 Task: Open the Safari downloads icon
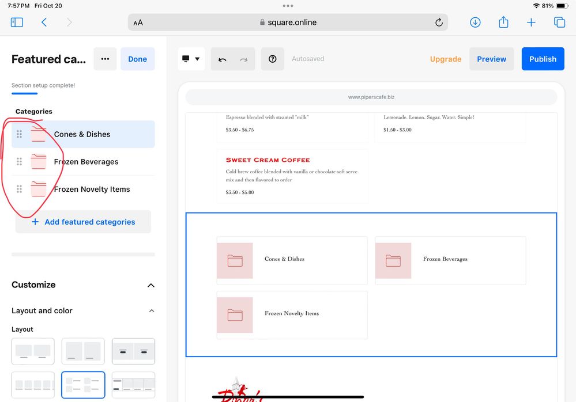click(x=475, y=22)
